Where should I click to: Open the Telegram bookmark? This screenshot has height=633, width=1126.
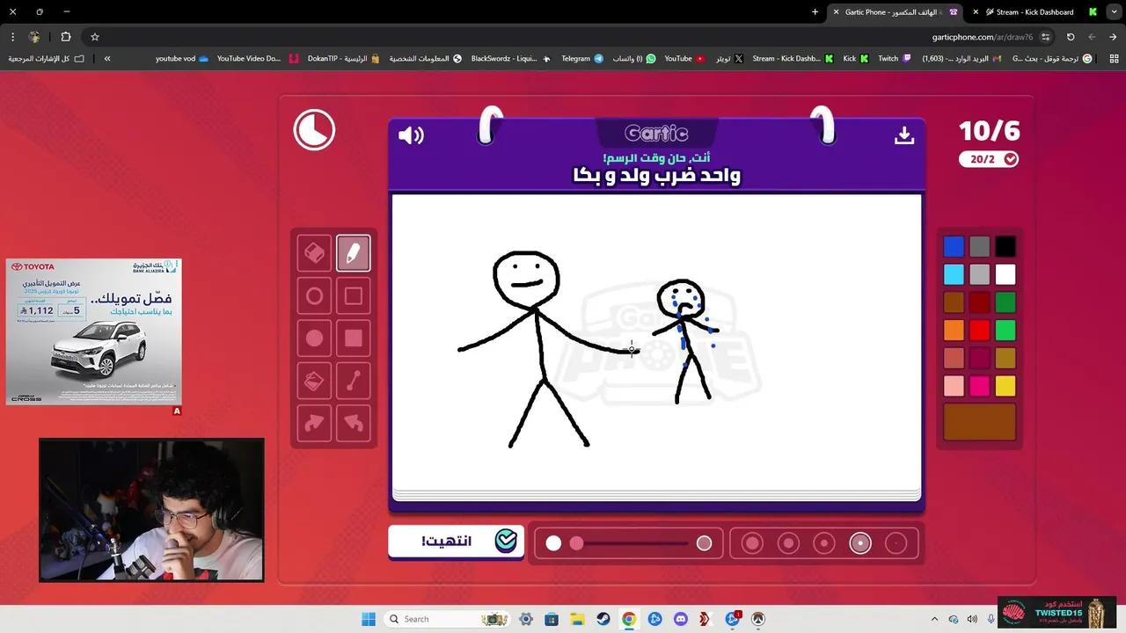581,59
